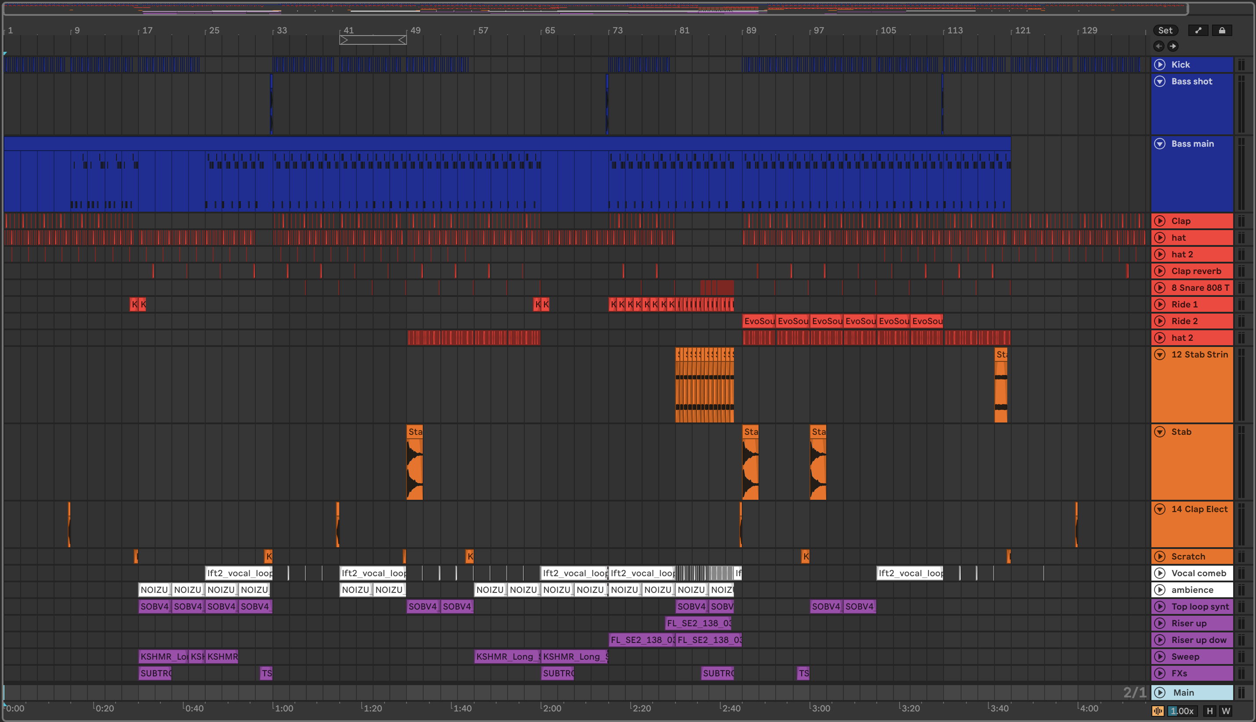Fold the Bass shot track

(1160, 81)
